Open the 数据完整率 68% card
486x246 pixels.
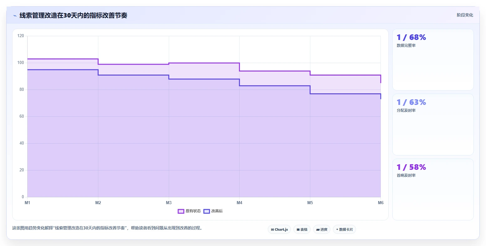coord(433,60)
